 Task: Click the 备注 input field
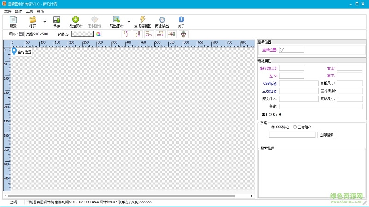[x=320, y=106]
